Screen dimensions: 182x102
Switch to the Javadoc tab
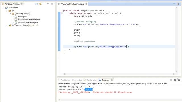click(77, 80)
